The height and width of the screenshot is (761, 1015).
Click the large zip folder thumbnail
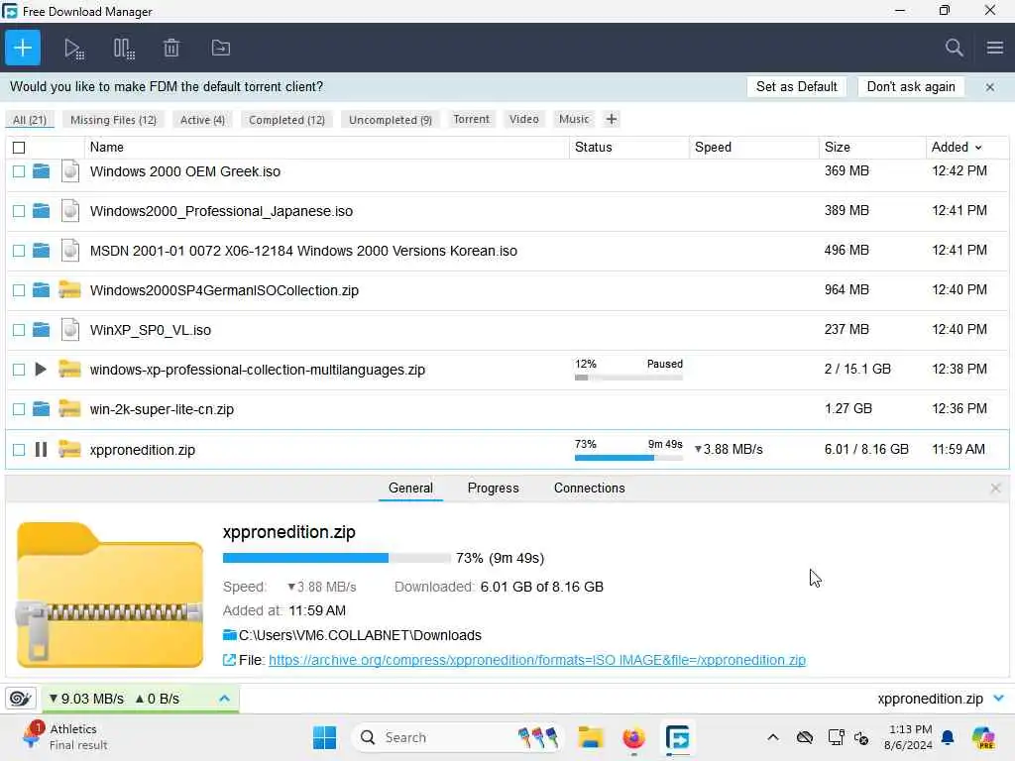(x=110, y=596)
